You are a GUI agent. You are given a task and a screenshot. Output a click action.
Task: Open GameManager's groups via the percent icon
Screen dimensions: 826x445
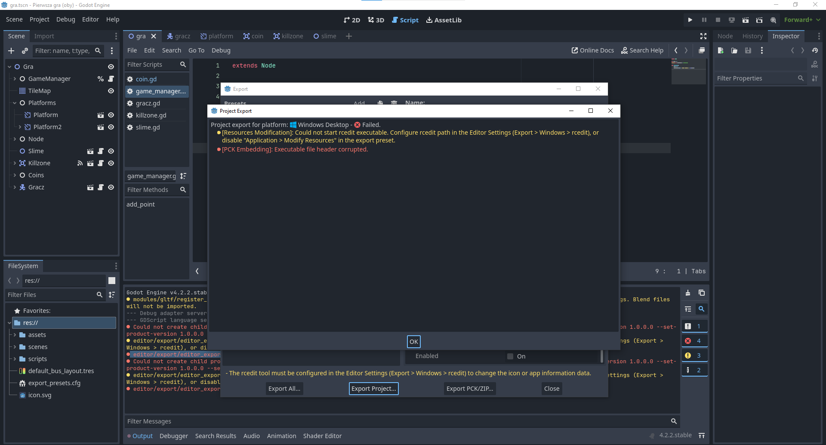point(100,79)
